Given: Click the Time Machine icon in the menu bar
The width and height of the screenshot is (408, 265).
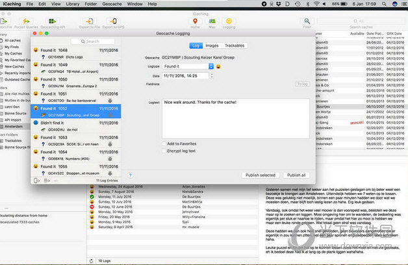Looking at the screenshot, I should coord(298,4).
